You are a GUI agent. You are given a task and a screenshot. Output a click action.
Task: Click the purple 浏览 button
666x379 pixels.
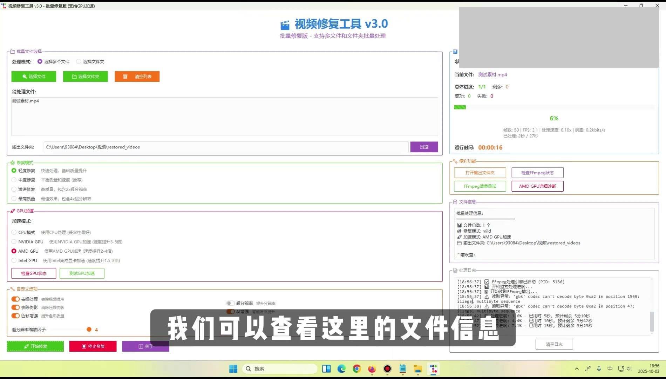tap(424, 147)
